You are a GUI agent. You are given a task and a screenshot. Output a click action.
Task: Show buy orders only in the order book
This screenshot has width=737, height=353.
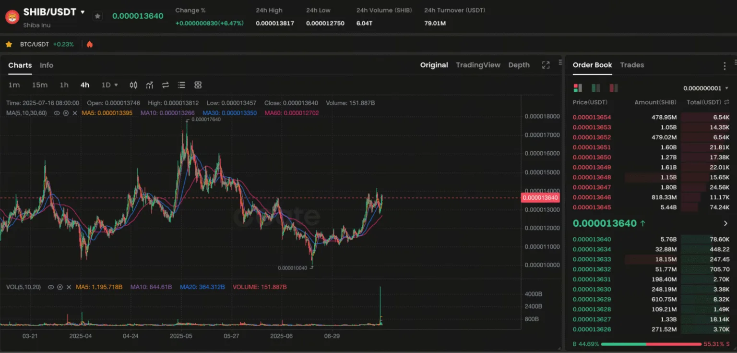[x=595, y=88]
